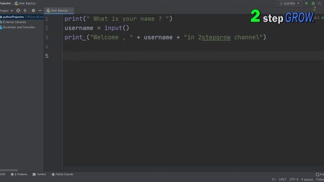Select External Libraries in the project tree

(x=15, y=22)
